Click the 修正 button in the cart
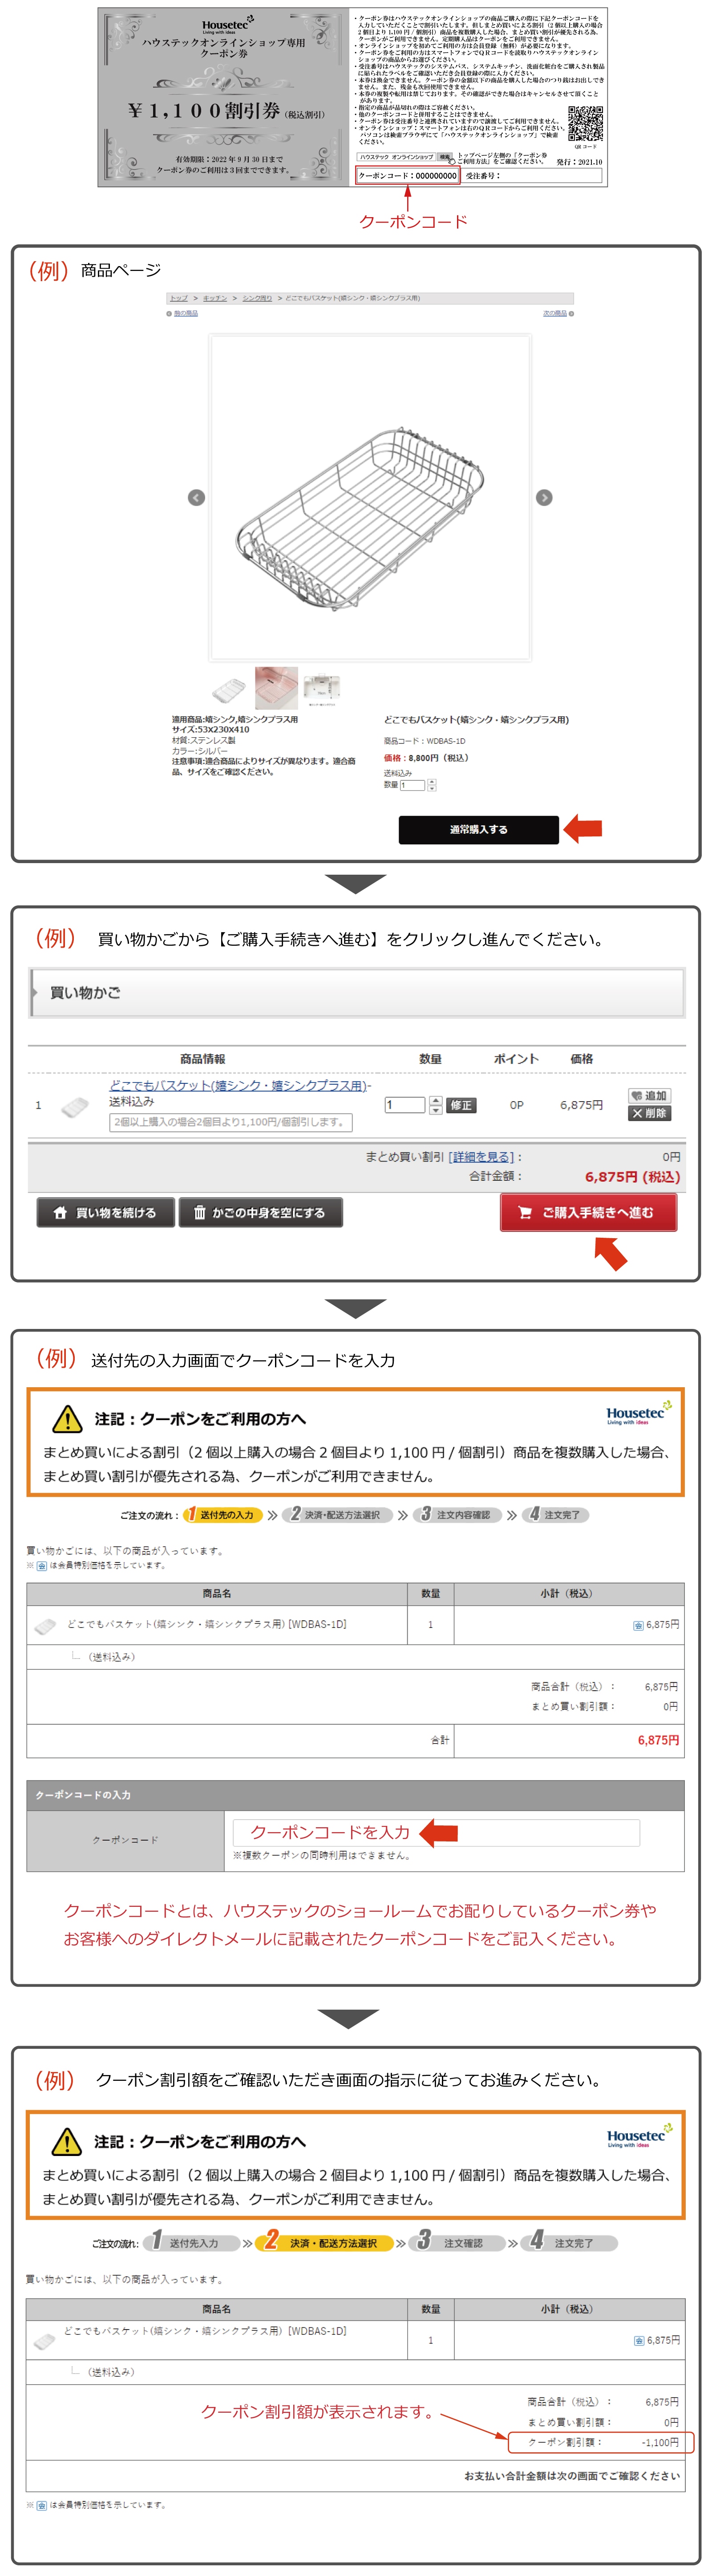This screenshot has width=712, height=2576. [460, 1105]
